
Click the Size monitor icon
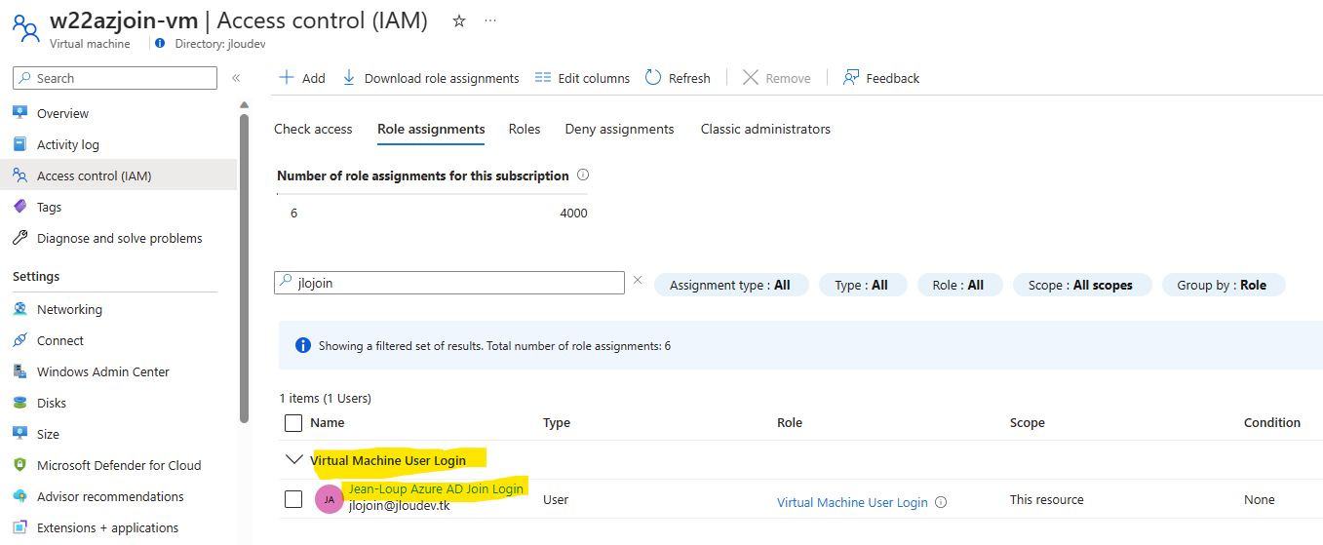pos(19,434)
